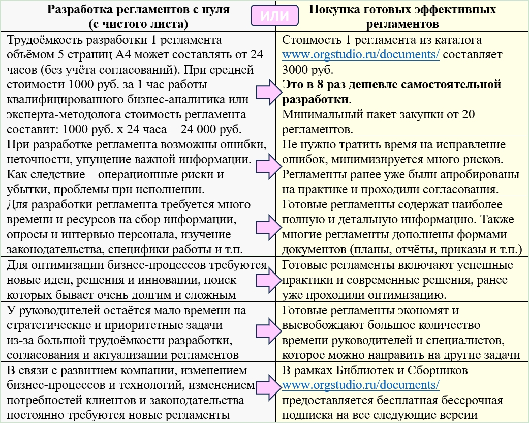529x423 pixels.
Task: Click 'Минимальный пакет закупки от 20 регламентов'
Action: [x=379, y=122]
